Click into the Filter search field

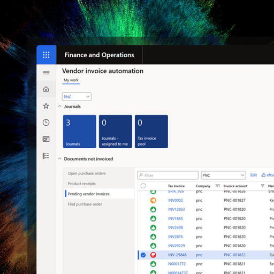168,175
